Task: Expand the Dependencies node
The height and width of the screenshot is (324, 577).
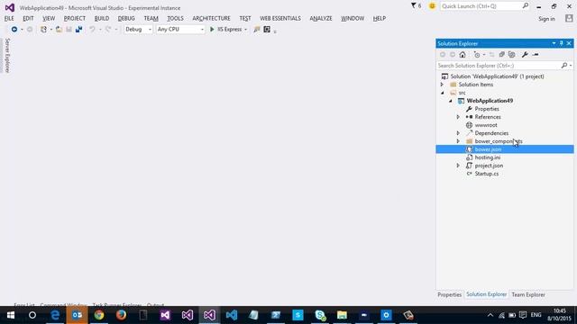Action: (458, 133)
